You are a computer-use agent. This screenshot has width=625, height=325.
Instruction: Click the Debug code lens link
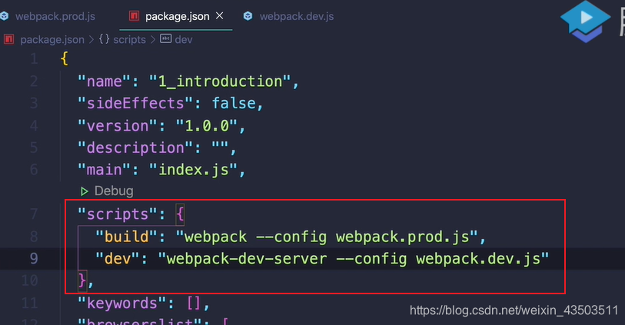pos(114,191)
